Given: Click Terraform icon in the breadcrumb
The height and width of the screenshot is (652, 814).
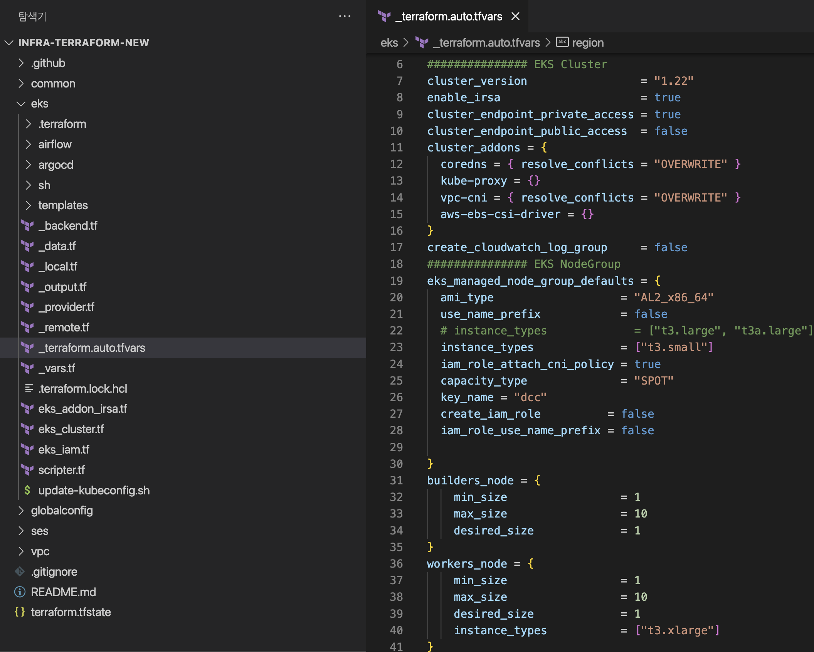Looking at the screenshot, I should coord(422,42).
